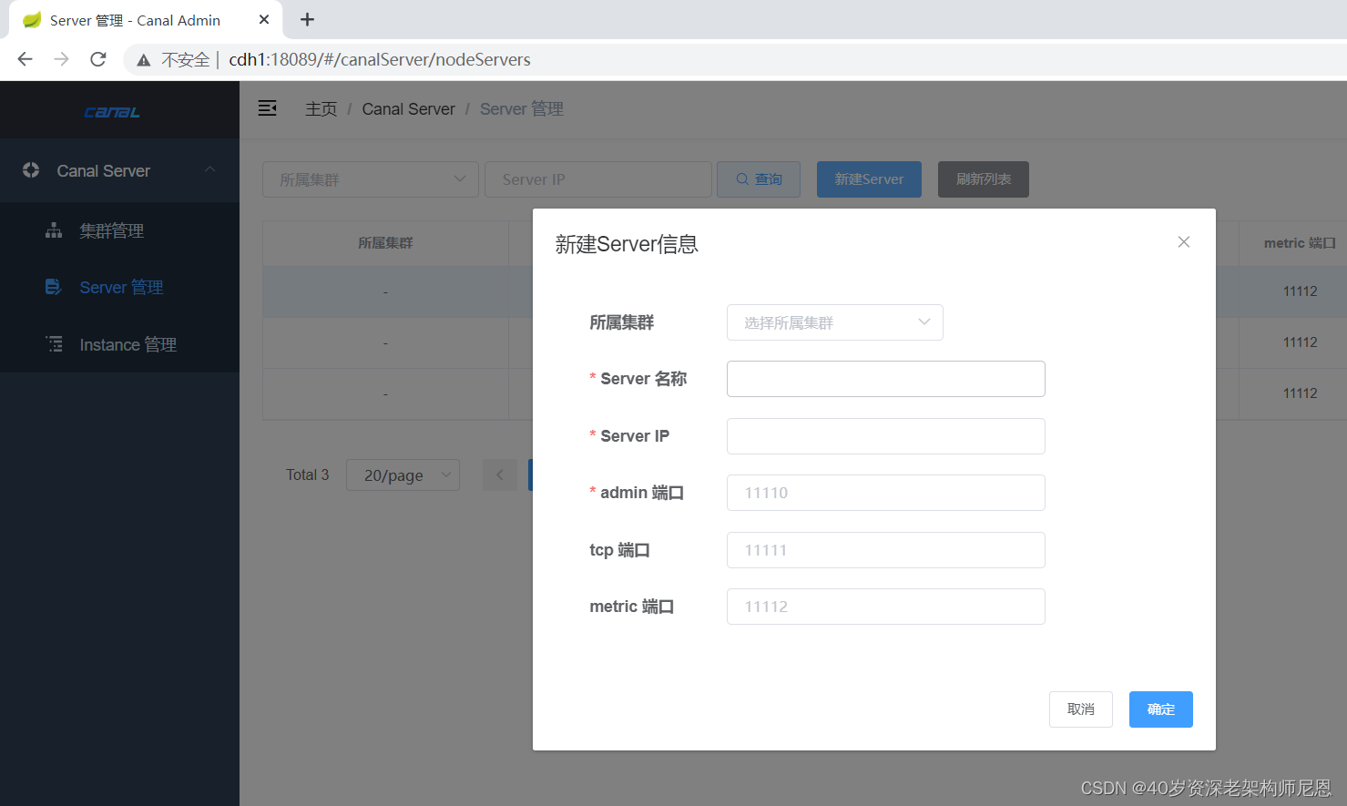Click the Server IP search field in toolbar

click(x=598, y=179)
